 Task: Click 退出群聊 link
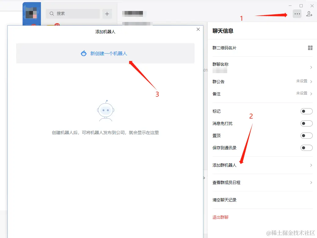coord(220,217)
